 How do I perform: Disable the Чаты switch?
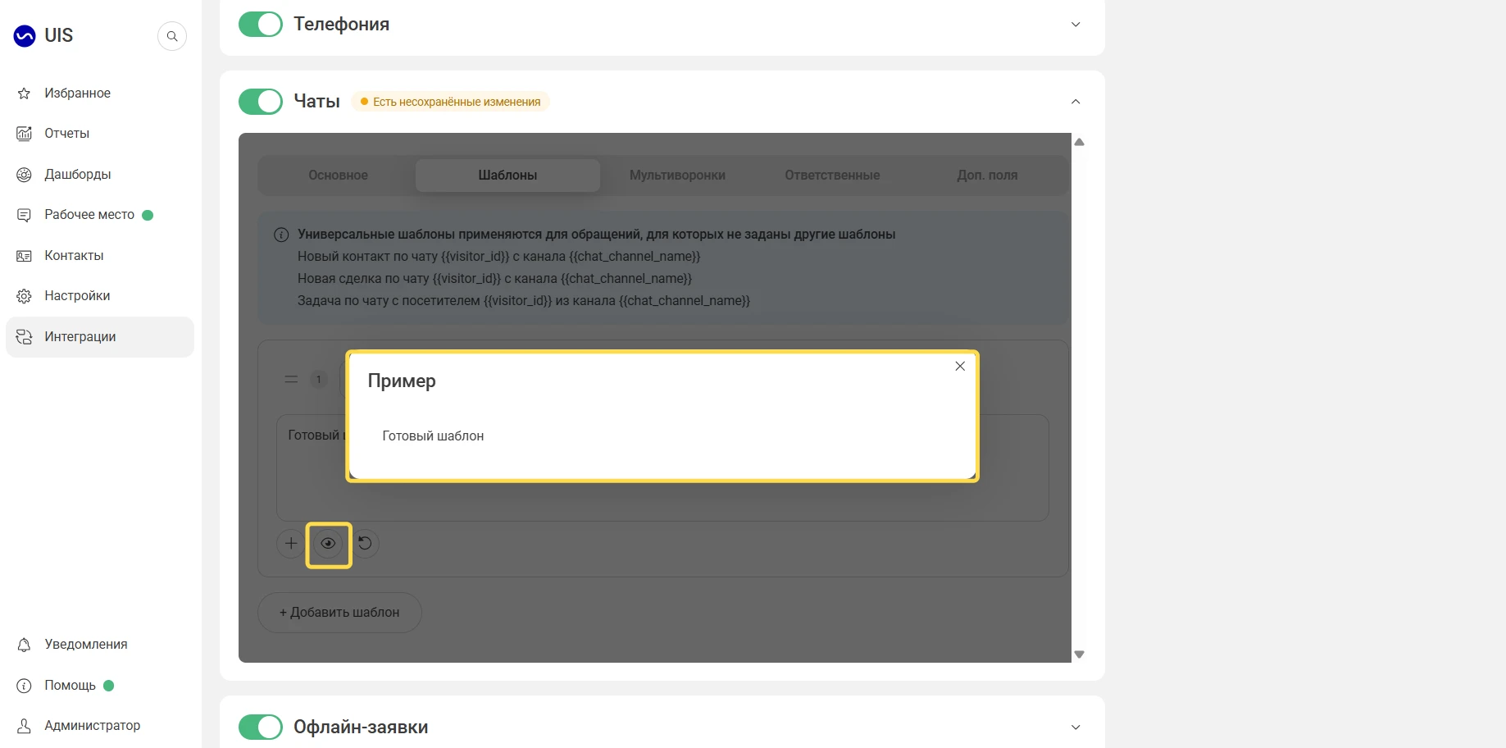tap(261, 102)
